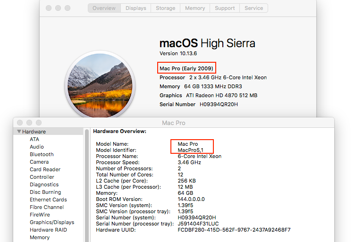This screenshot has width=355, height=242.
Task: Click Processor Name value 6-Core Intel Xeon
Action: (x=200, y=156)
